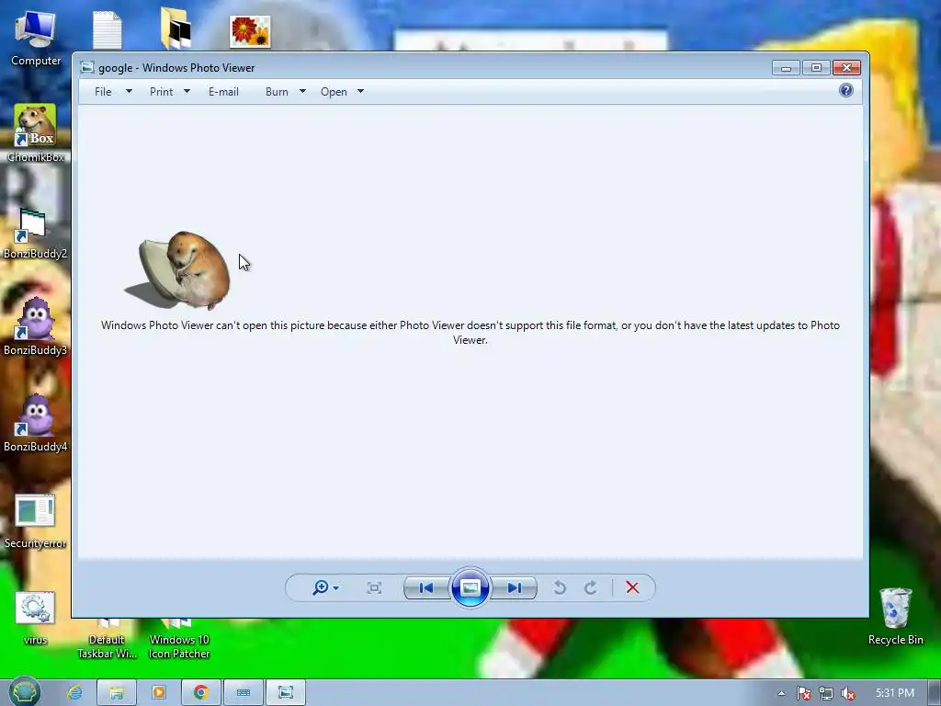Select the folder icon on desktop
The height and width of the screenshot is (706, 941).
pyautogui.click(x=176, y=28)
